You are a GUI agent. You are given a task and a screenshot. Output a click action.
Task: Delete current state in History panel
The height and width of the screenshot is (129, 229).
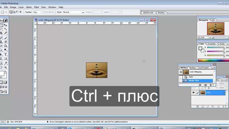[x=210, y=85]
